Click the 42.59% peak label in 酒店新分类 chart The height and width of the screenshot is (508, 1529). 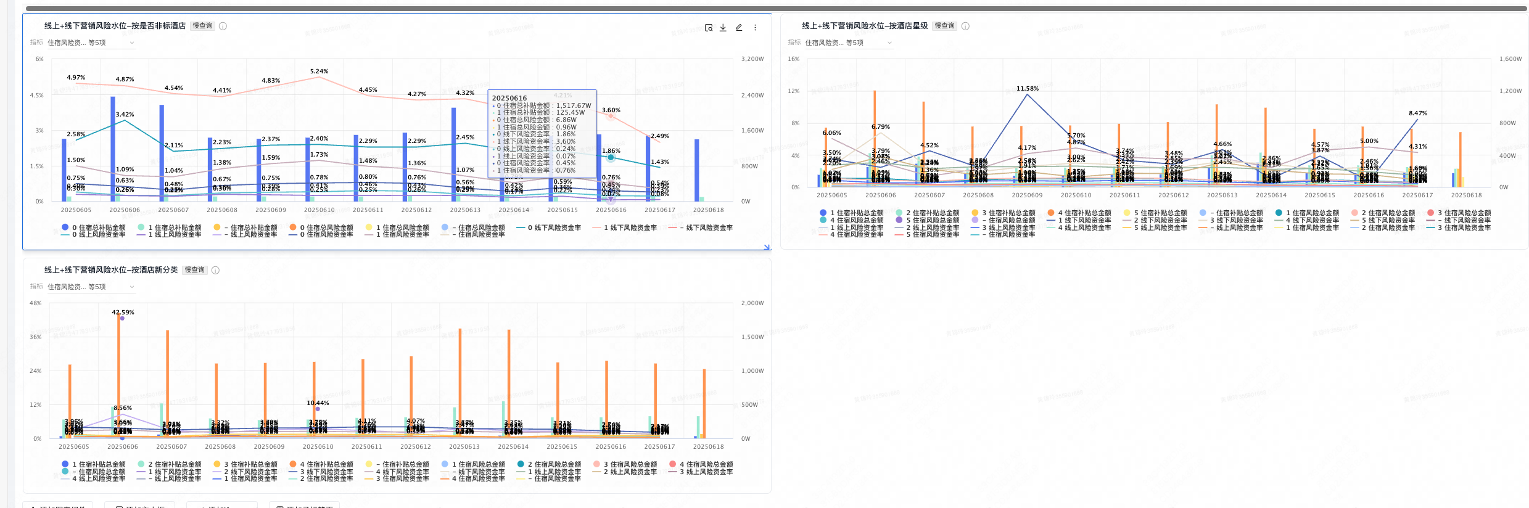123,313
